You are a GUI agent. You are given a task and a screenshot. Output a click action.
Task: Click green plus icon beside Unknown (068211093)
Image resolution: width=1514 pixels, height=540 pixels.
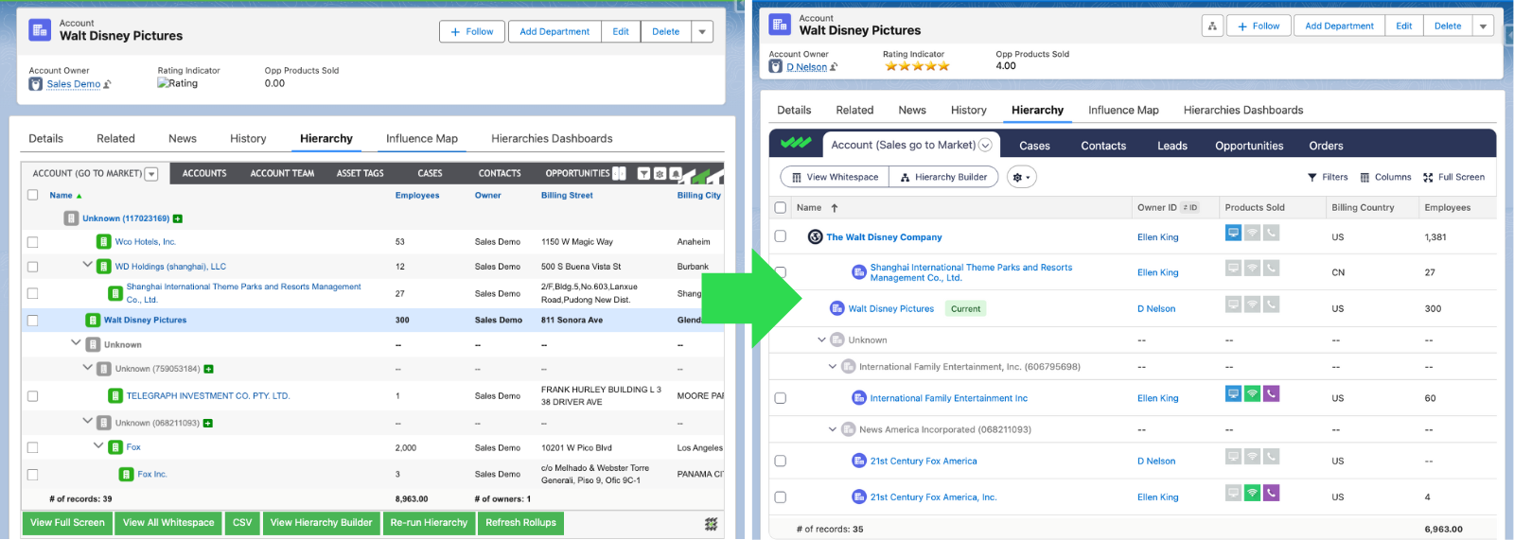point(207,423)
